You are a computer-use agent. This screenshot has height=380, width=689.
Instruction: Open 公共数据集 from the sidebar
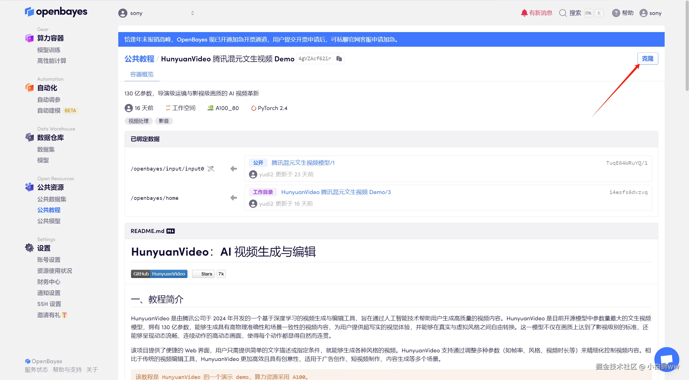pos(52,199)
